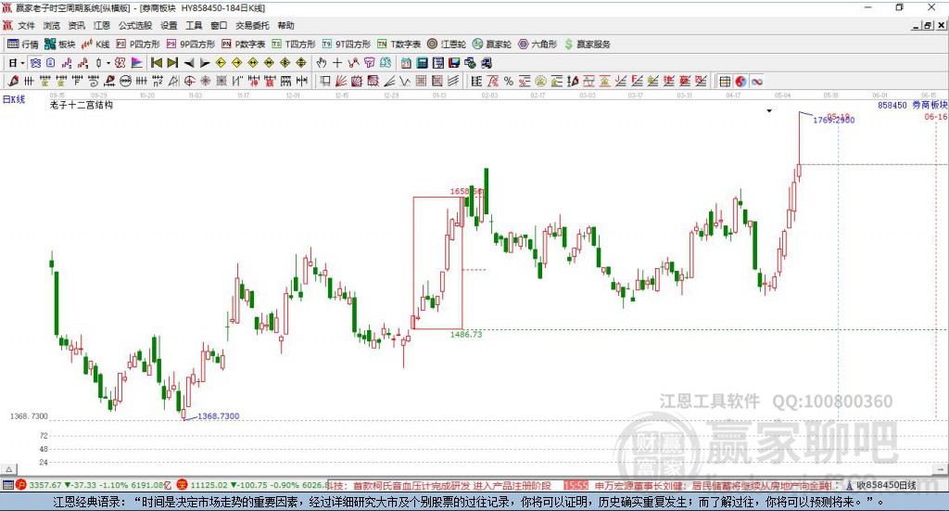This screenshot has height=511, width=949.
Task: Click the 老子十二宫结构 chart title
Action: pyautogui.click(x=82, y=105)
